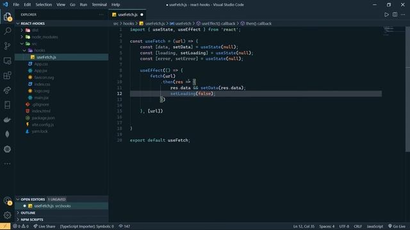Screen dimensions: 410x230
Task: Click the VS Code logo icon
Action: (6, 4)
